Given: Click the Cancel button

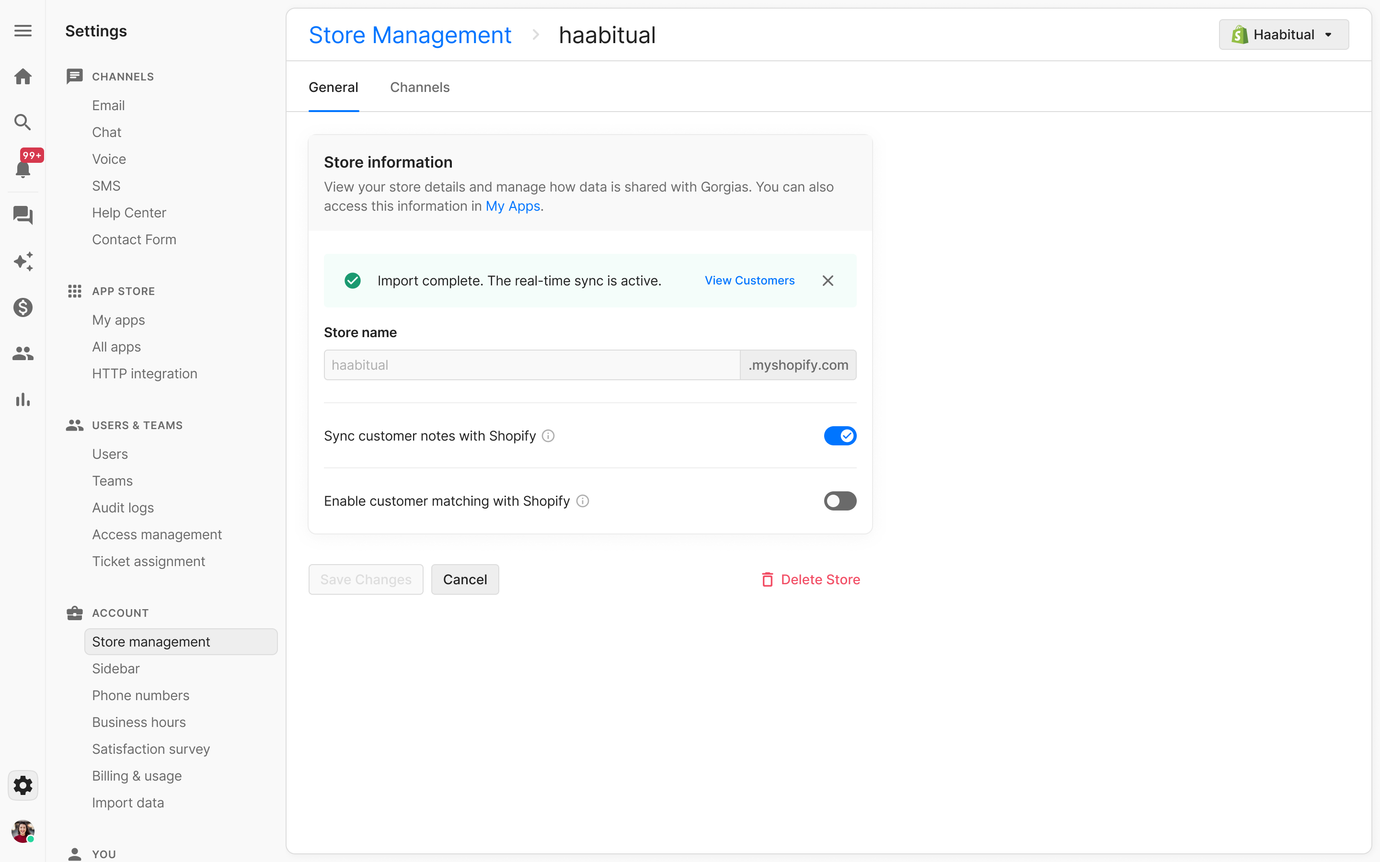Looking at the screenshot, I should tap(465, 580).
